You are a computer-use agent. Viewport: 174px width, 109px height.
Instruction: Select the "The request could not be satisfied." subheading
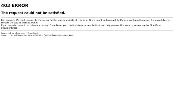pyautogui.click(x=33, y=13)
